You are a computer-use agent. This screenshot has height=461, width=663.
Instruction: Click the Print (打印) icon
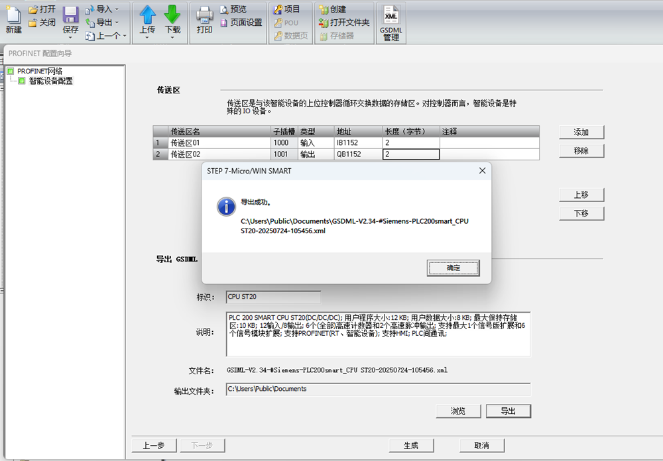pos(205,15)
